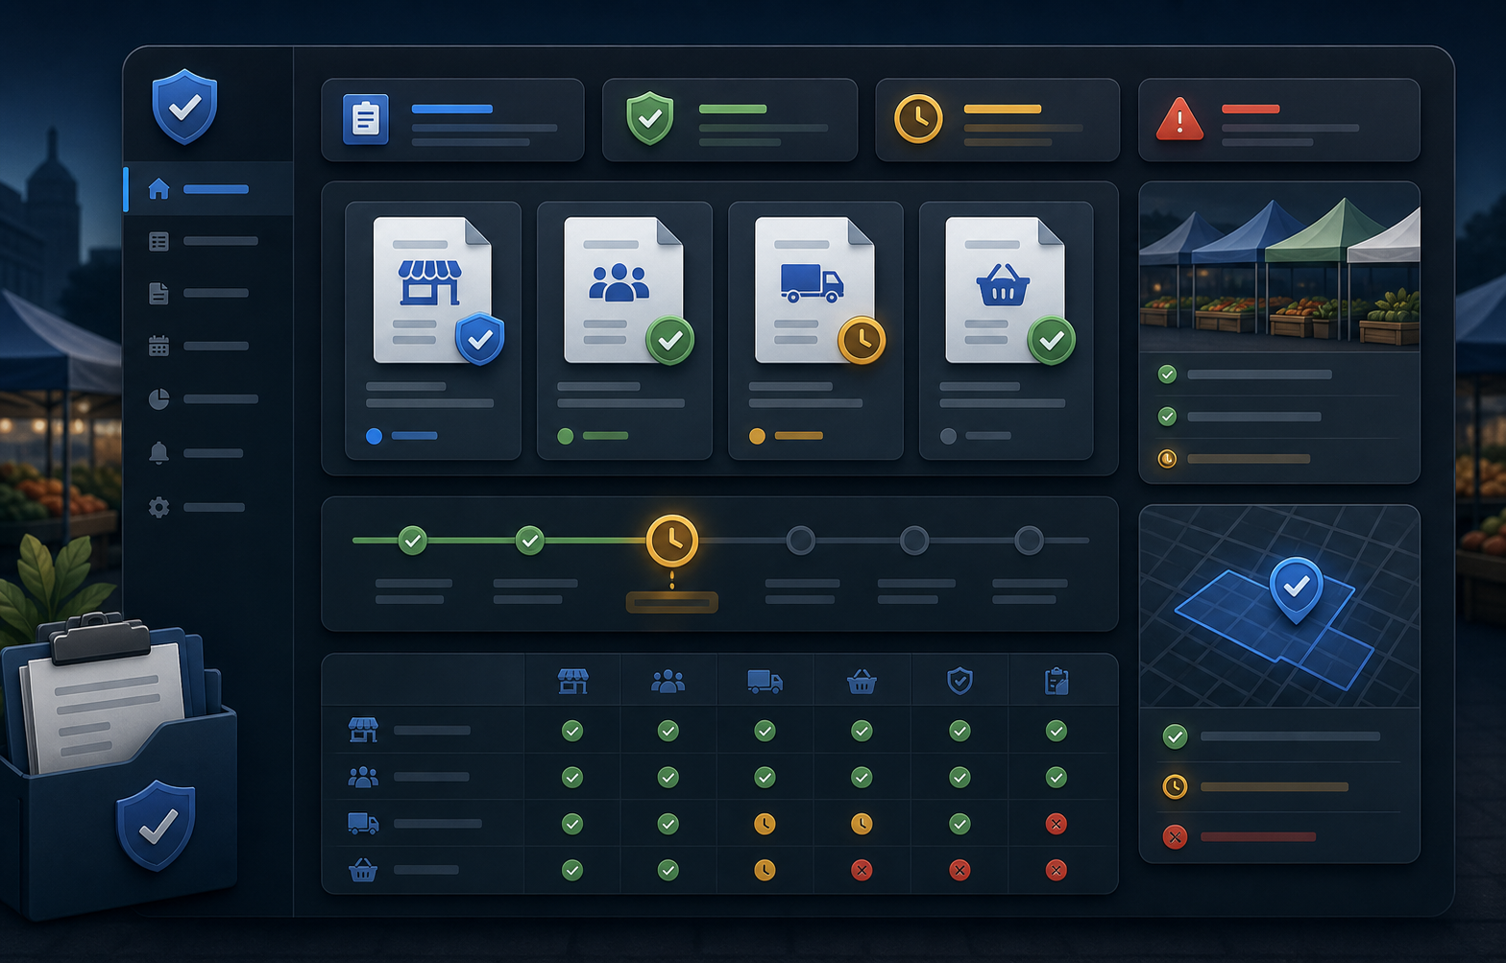
Task: Click the blue shield logo in sidebar
Action: click(184, 106)
